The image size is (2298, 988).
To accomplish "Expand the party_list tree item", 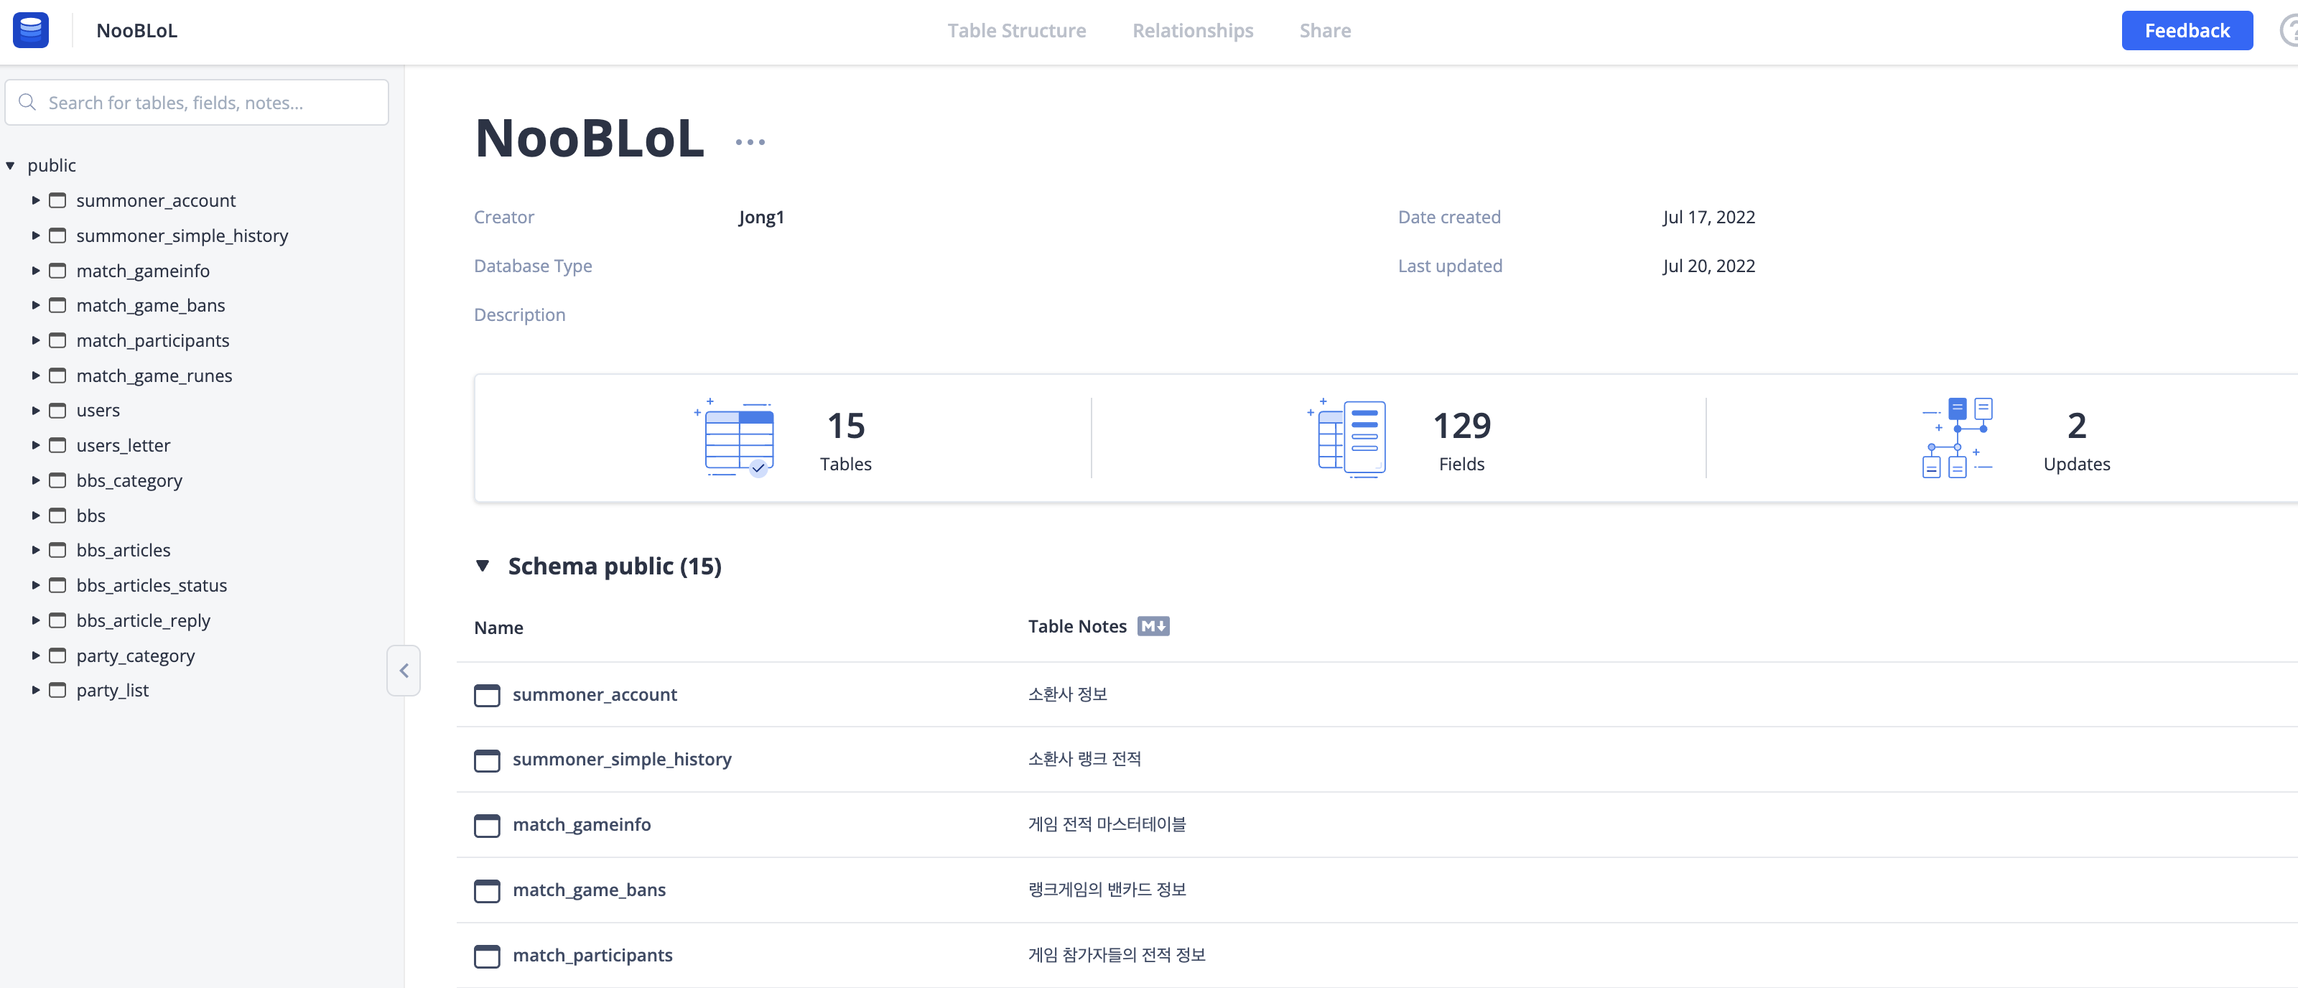I will coord(36,690).
